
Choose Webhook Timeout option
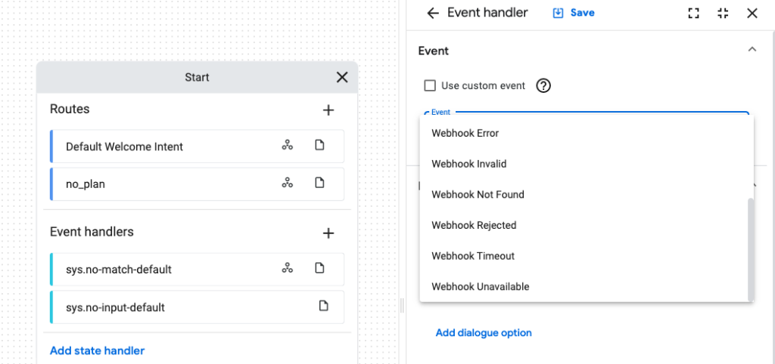click(473, 256)
